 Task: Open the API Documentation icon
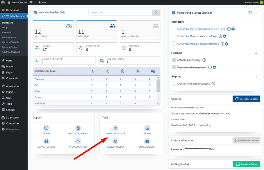[78, 141]
